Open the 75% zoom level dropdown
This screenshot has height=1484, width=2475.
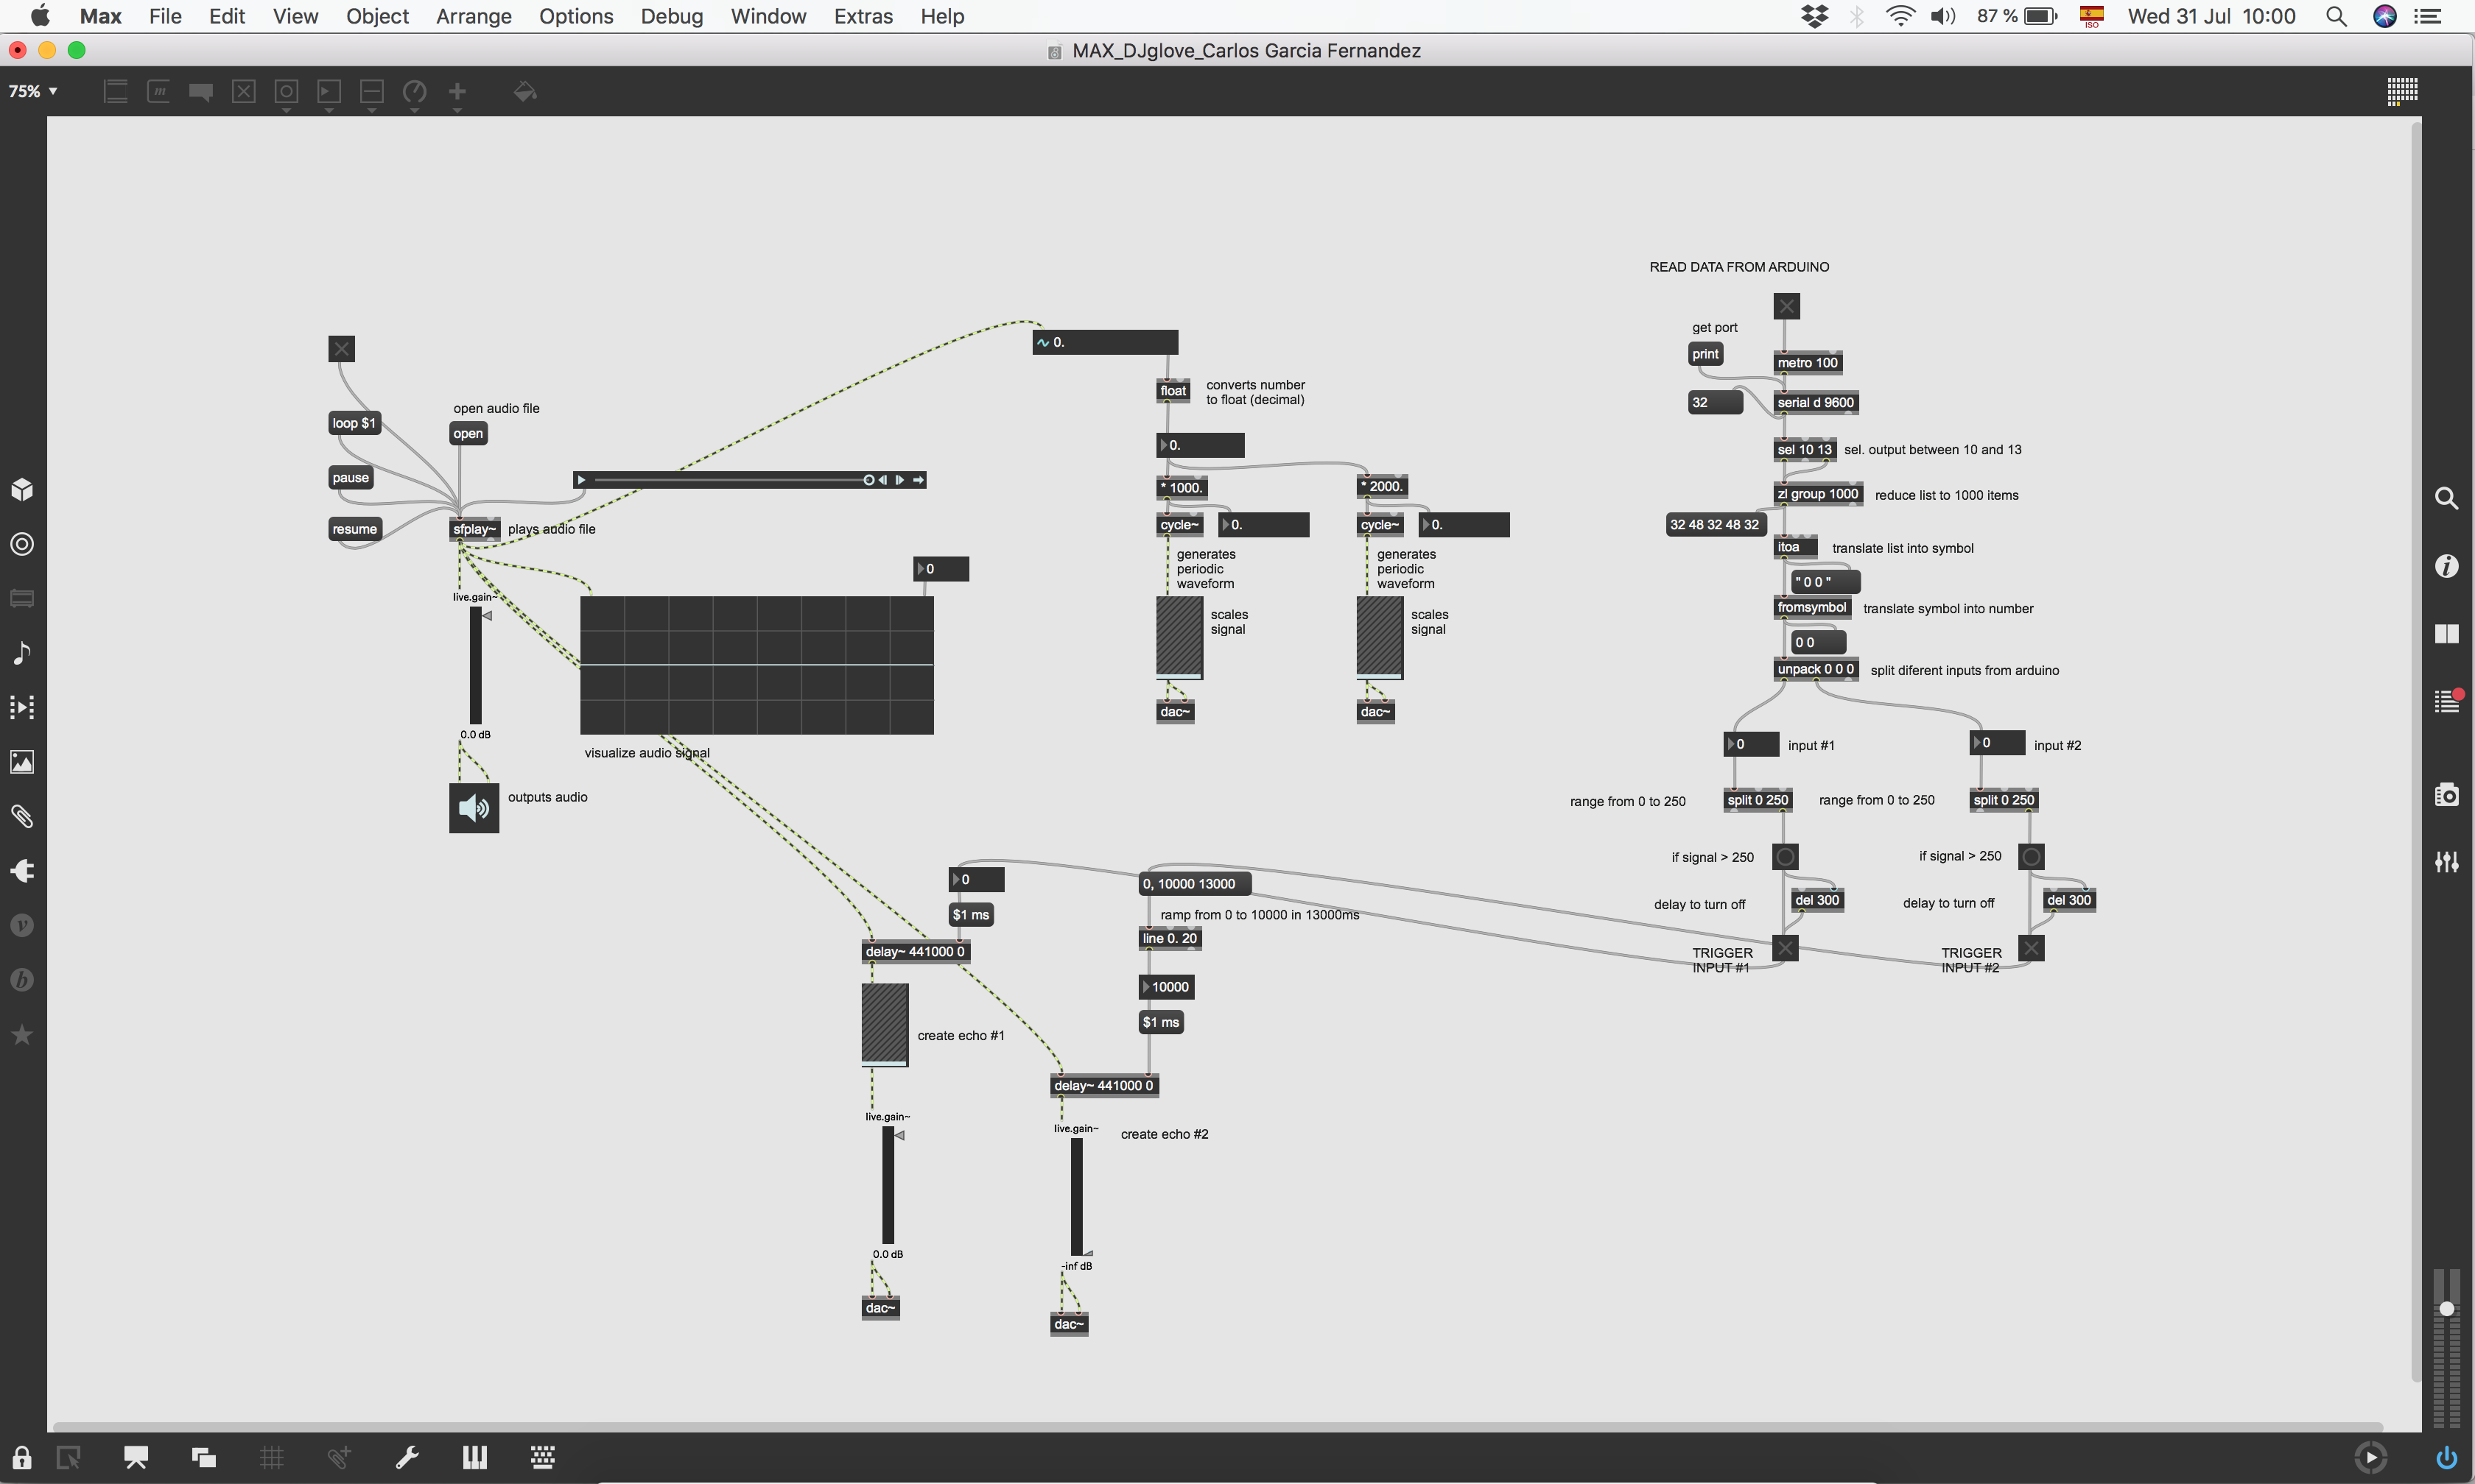(x=33, y=91)
